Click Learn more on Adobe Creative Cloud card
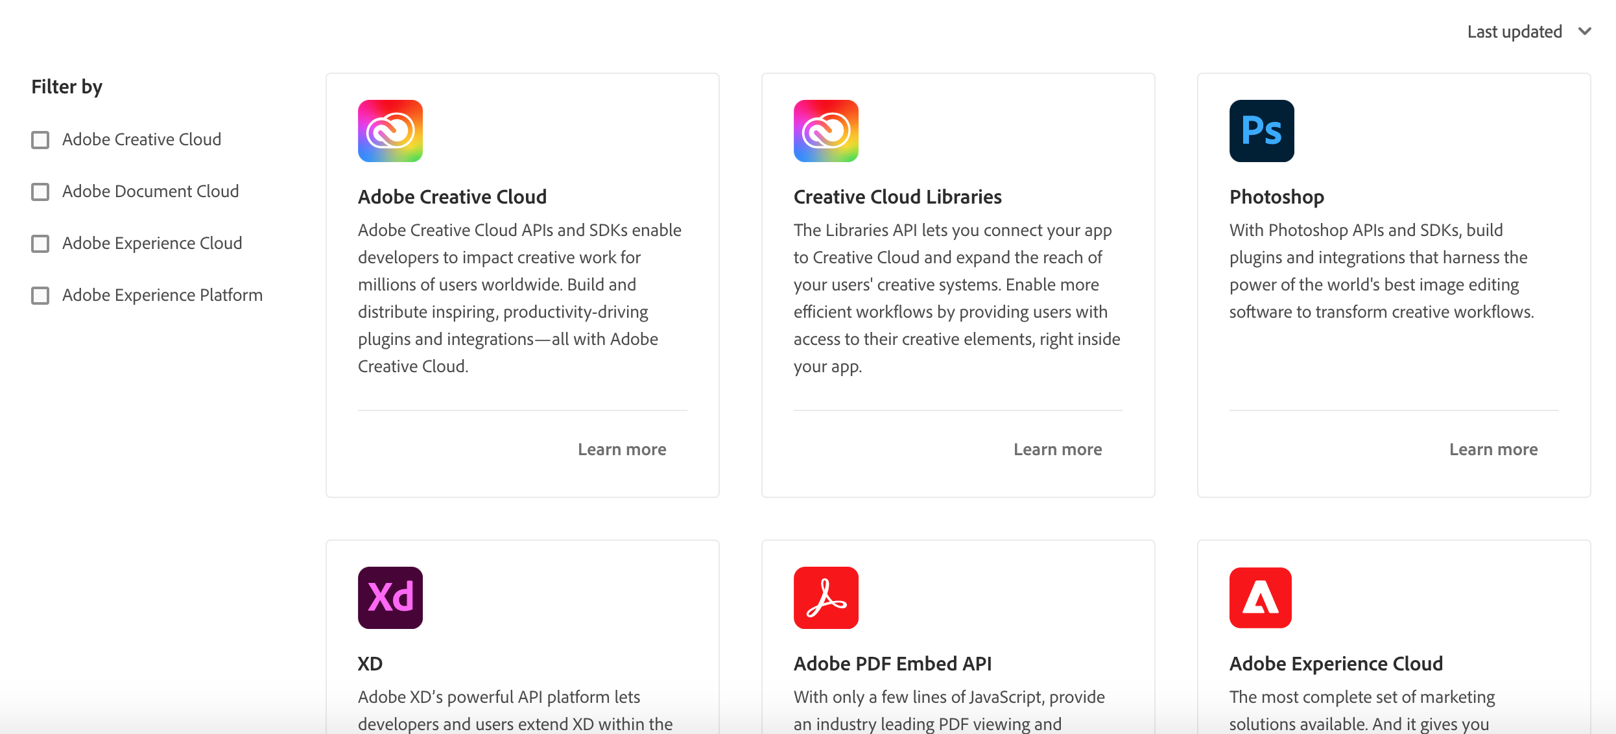The width and height of the screenshot is (1616, 734). pyautogui.click(x=621, y=449)
